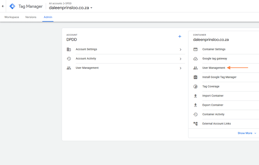
Task: Click the Import Container upload icon
Action: click(x=196, y=96)
